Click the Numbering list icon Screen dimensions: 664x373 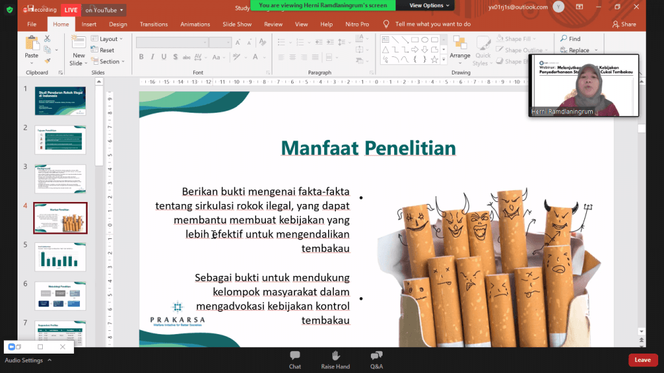(x=300, y=42)
